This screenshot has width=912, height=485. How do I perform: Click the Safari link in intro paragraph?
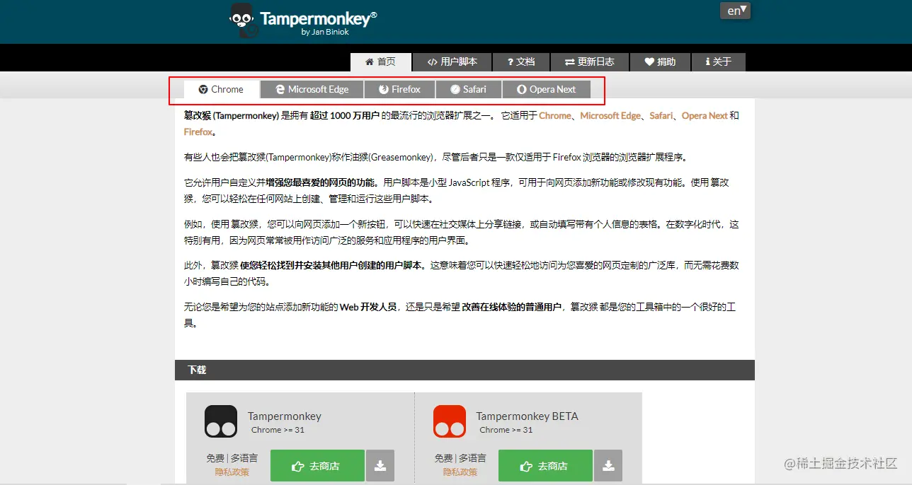(x=661, y=115)
